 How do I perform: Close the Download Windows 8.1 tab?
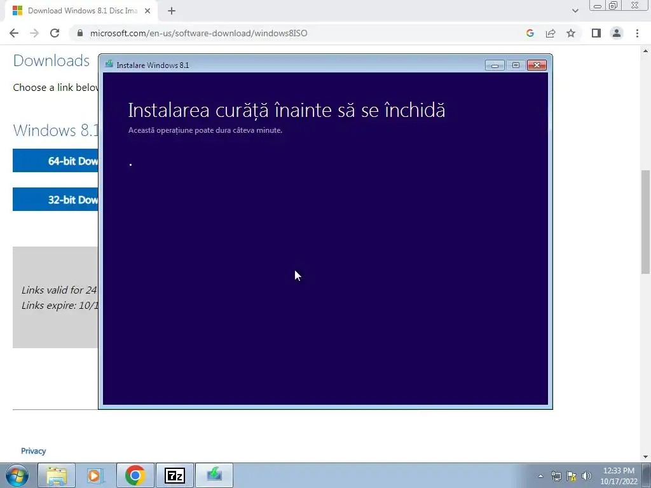pos(147,11)
